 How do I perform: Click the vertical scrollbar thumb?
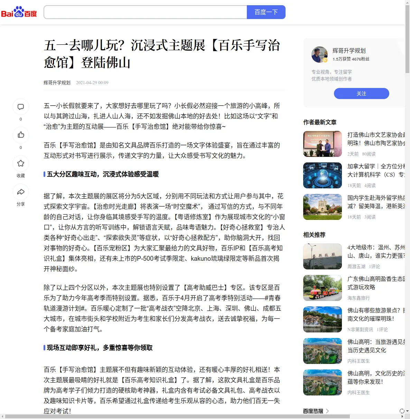pyautogui.click(x=407, y=39)
